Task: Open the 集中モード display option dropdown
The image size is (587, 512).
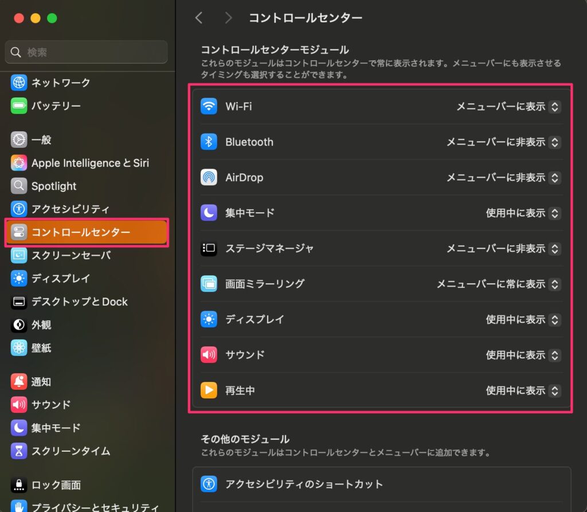Action: [x=523, y=213]
